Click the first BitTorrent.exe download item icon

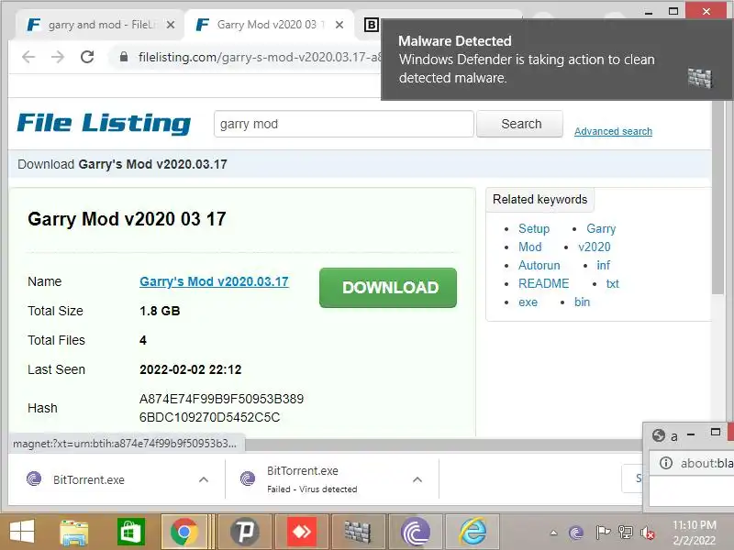(34, 478)
